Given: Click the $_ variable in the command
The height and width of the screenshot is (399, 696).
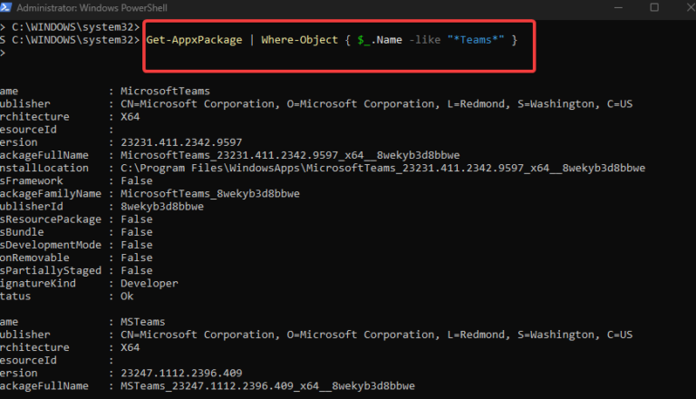Looking at the screenshot, I should (x=363, y=41).
